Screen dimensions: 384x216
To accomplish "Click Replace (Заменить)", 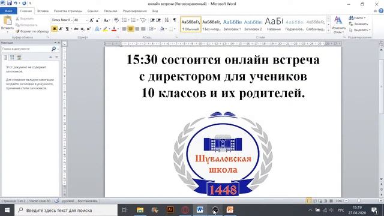I will click(x=359, y=24).
